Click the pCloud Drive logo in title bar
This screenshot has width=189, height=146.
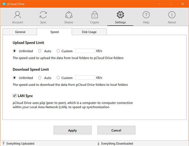[4, 4]
